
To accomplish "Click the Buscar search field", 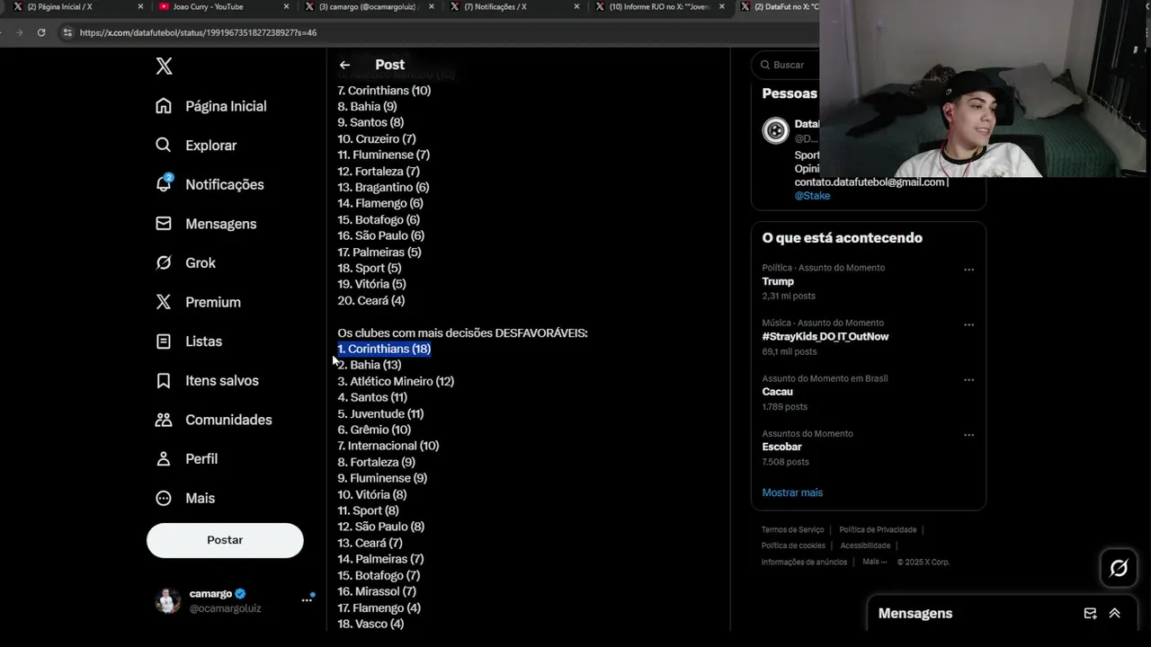I will tap(787, 65).
